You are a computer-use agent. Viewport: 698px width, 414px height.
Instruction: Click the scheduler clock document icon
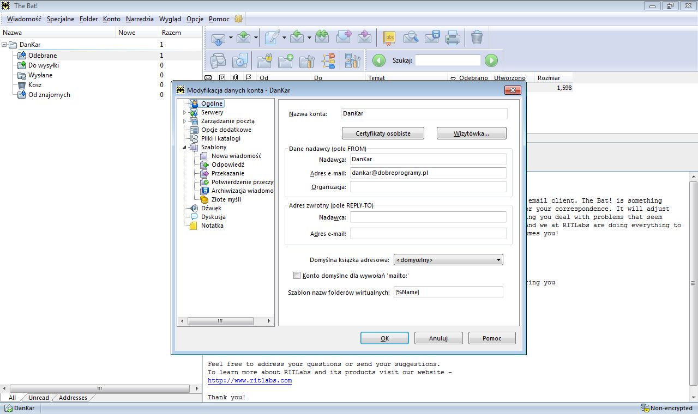pyautogui.click(x=240, y=60)
